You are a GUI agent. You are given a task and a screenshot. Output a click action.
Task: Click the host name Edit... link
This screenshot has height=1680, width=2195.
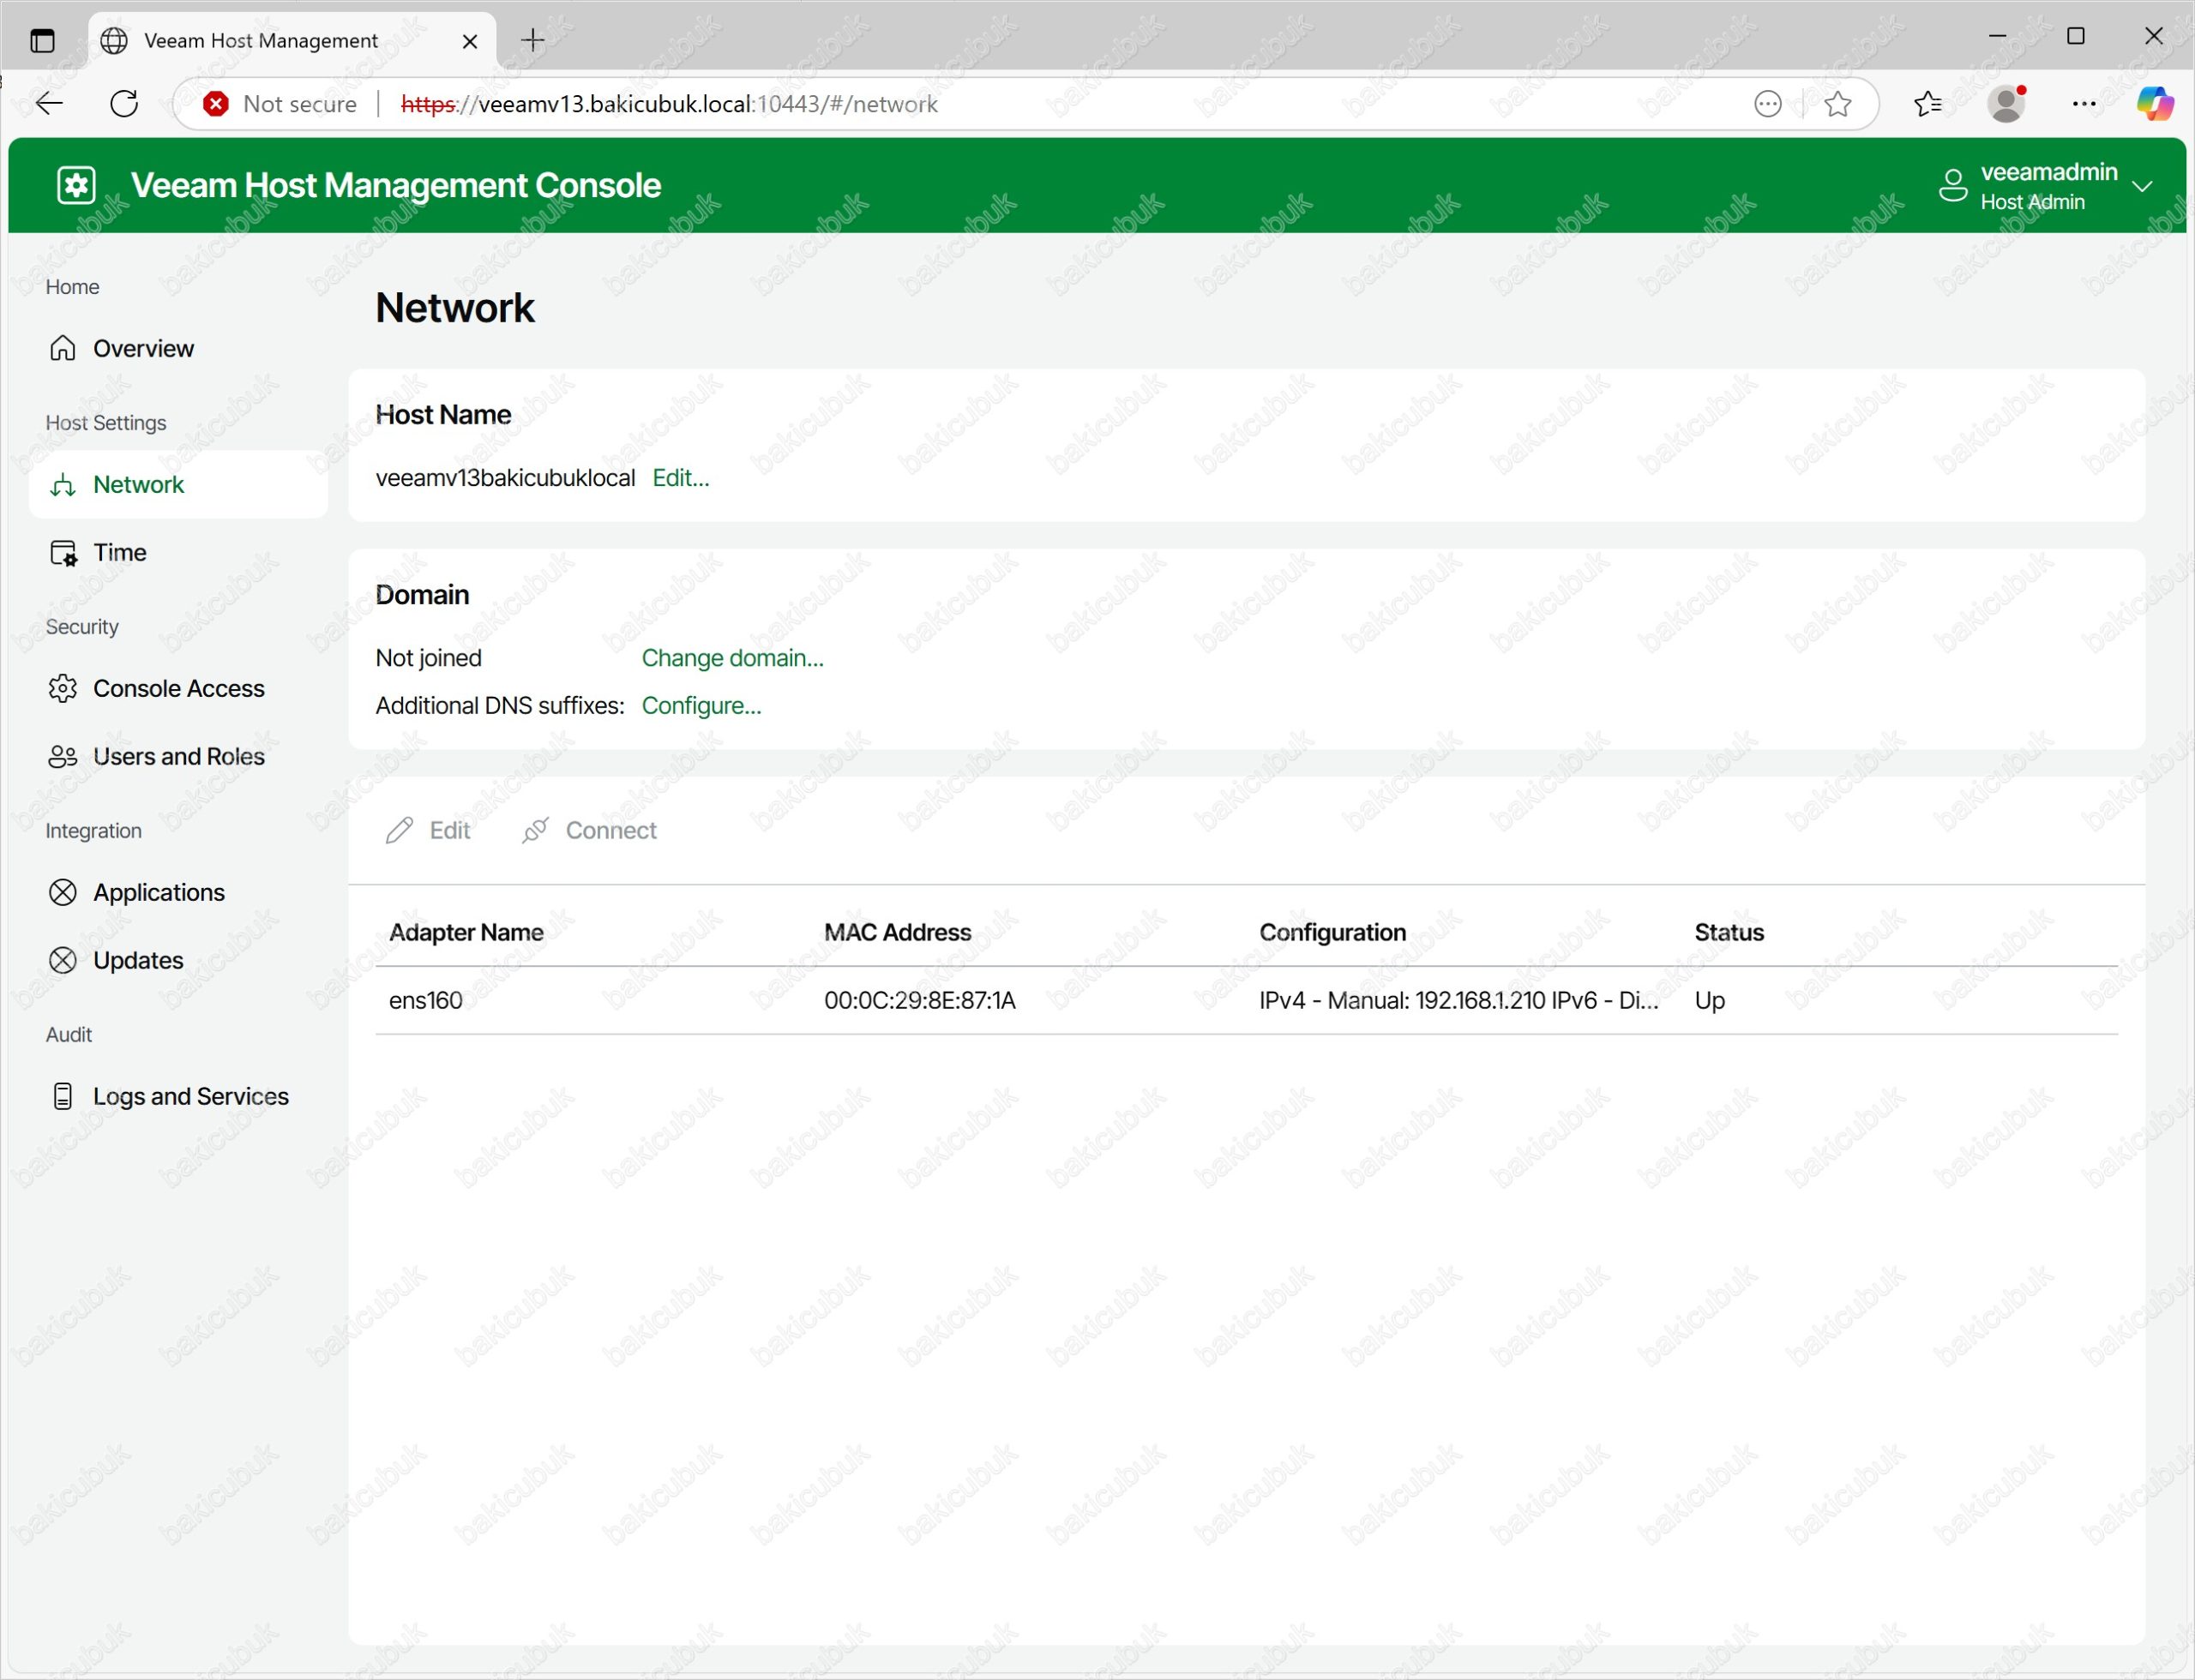tap(680, 478)
